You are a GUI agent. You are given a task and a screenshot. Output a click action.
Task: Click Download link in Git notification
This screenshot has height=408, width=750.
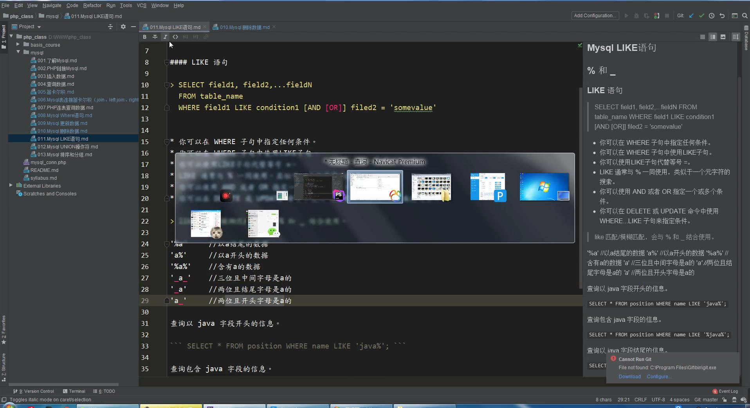[x=629, y=377]
